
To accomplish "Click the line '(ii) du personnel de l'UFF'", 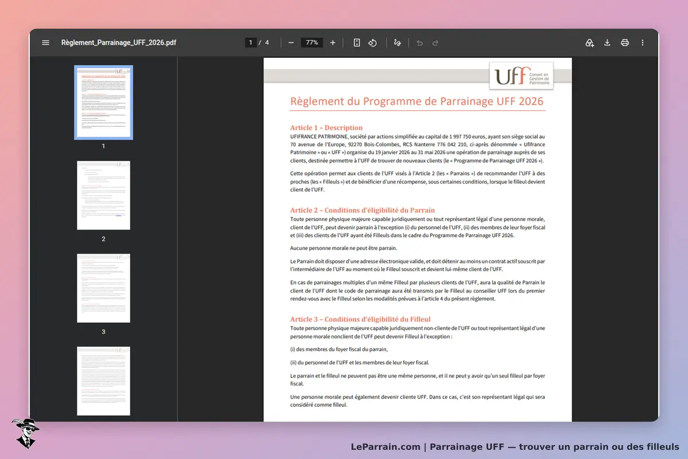I will 359,362.
